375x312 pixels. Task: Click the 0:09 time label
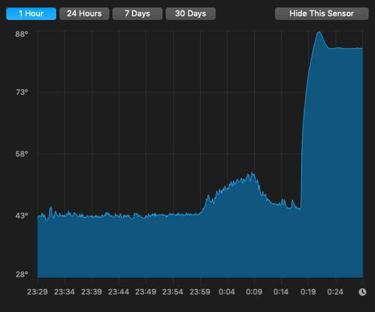coord(254,291)
